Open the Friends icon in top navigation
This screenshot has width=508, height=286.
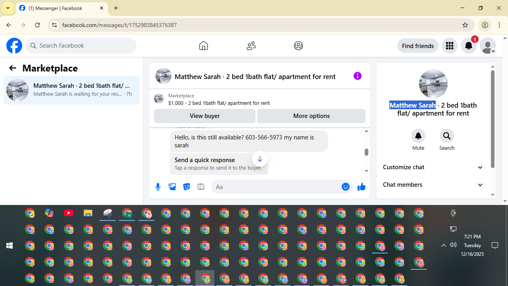251,46
